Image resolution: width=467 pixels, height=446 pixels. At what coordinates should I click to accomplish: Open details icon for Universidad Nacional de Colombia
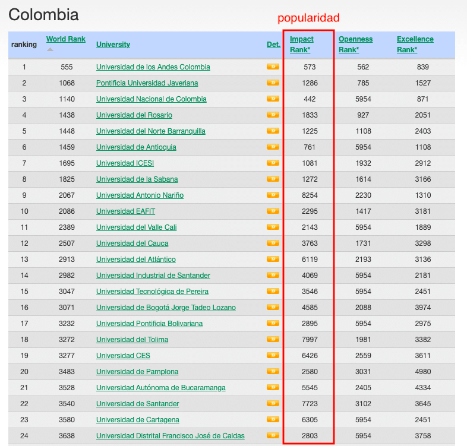273,99
